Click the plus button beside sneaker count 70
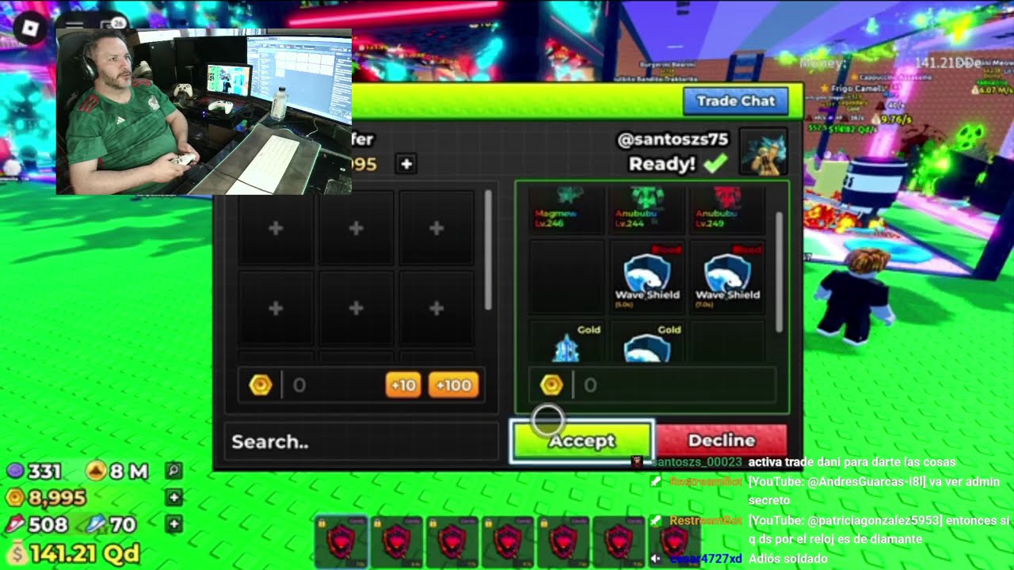This screenshot has width=1014, height=570. (x=174, y=524)
